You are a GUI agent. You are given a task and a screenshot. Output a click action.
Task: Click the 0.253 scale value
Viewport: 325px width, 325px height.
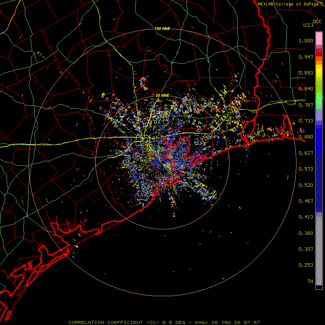pyautogui.click(x=306, y=265)
